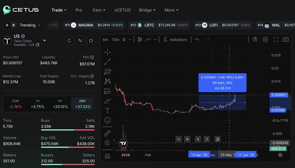Open chart quick search
The width and height of the screenshot is (295, 168).
[x=255, y=40]
